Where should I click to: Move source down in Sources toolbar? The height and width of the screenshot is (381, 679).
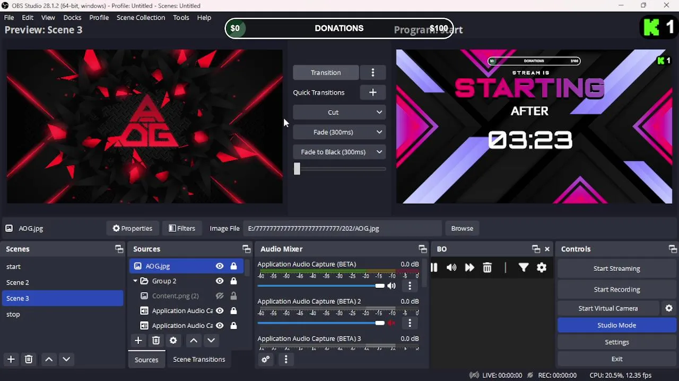coord(211,340)
